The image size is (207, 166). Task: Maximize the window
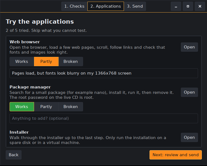pos(188,6)
